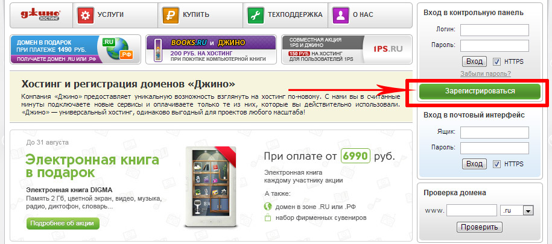The height and width of the screenshot is (244, 552).
Task: Click the Подробнее об акции button
Action: pos(63,223)
